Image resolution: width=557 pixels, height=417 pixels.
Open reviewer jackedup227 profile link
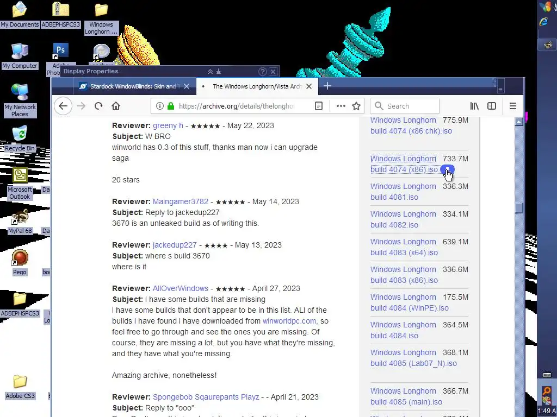coord(175,245)
